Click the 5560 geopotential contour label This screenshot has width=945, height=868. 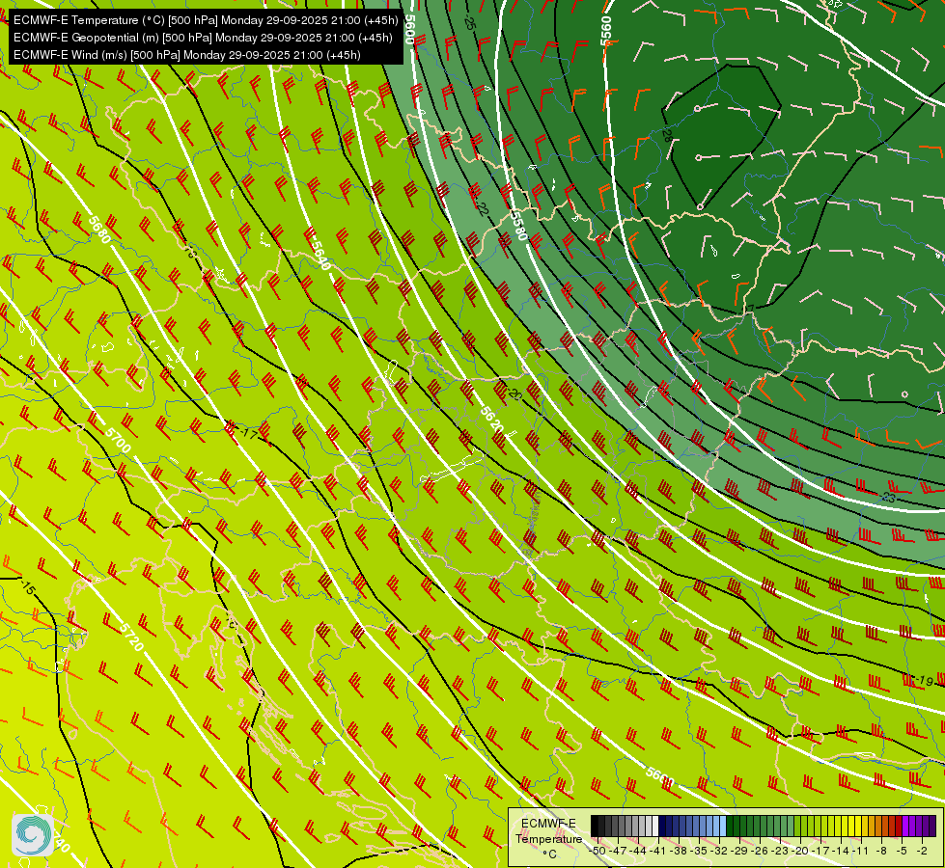[x=605, y=31]
